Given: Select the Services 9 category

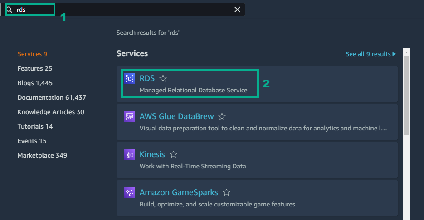Looking at the screenshot, I should [33, 54].
